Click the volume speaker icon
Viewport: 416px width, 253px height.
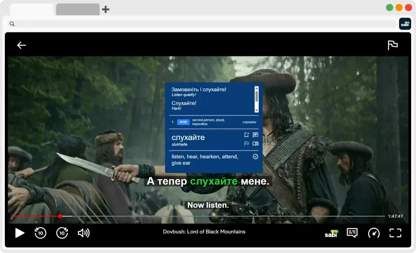click(x=84, y=233)
